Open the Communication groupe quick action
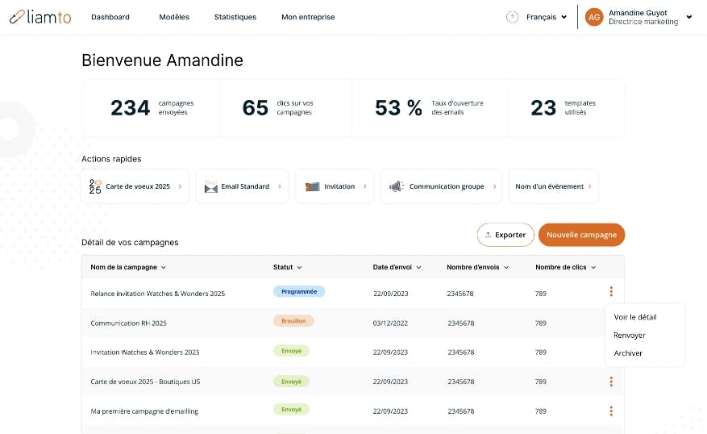This screenshot has width=707, height=434. [442, 186]
